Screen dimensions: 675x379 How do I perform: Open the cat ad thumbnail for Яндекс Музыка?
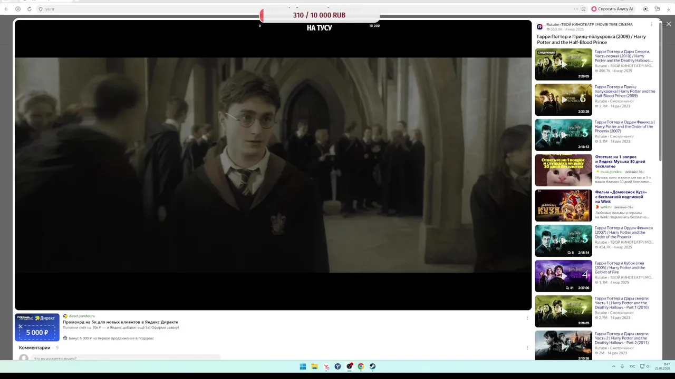coord(563,170)
